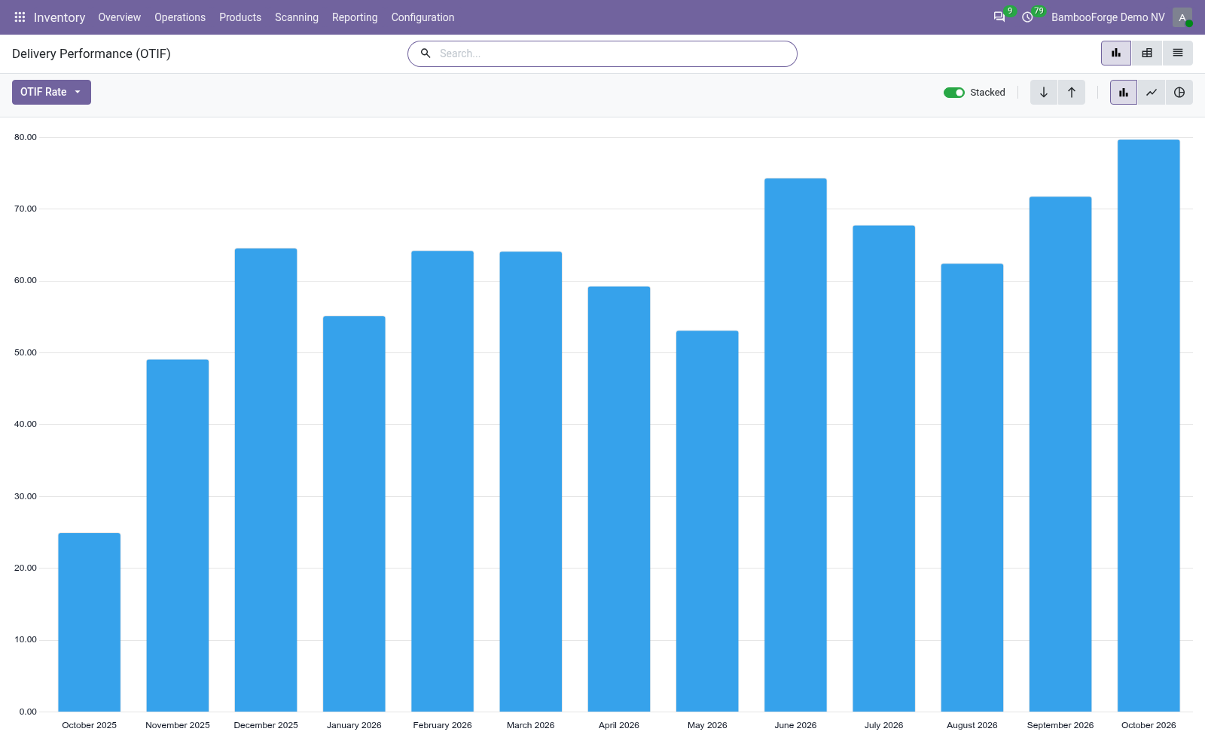Open the activities clock icon
Screen dimensions: 1205x753
(1027, 17)
